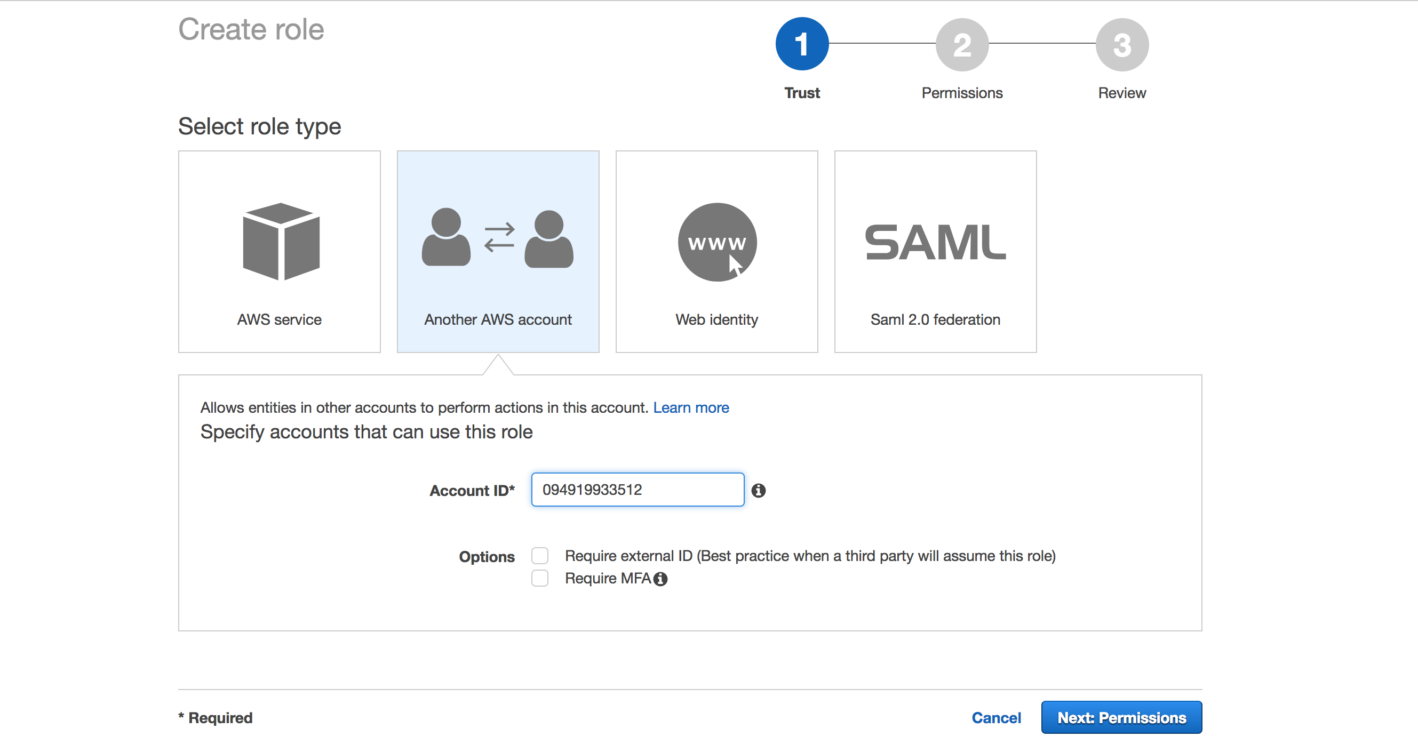Click the Permissions step label
The image size is (1418, 753).
pyautogui.click(x=962, y=93)
